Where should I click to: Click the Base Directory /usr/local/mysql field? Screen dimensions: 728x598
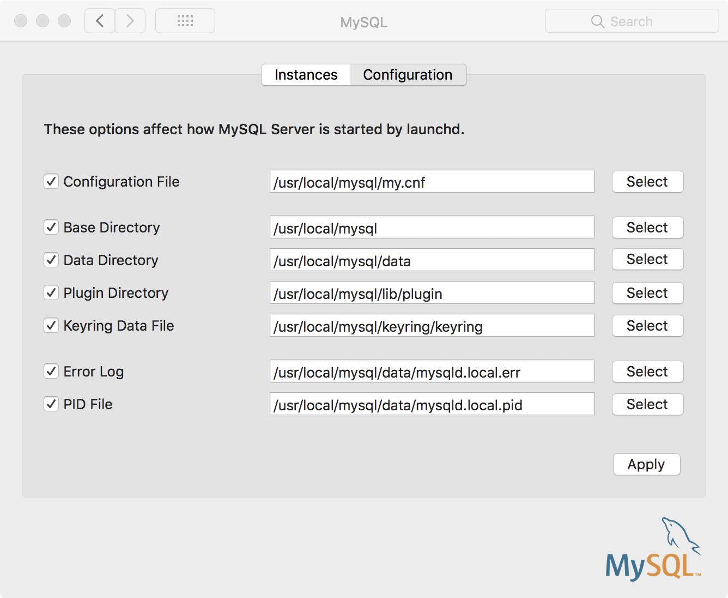point(432,227)
